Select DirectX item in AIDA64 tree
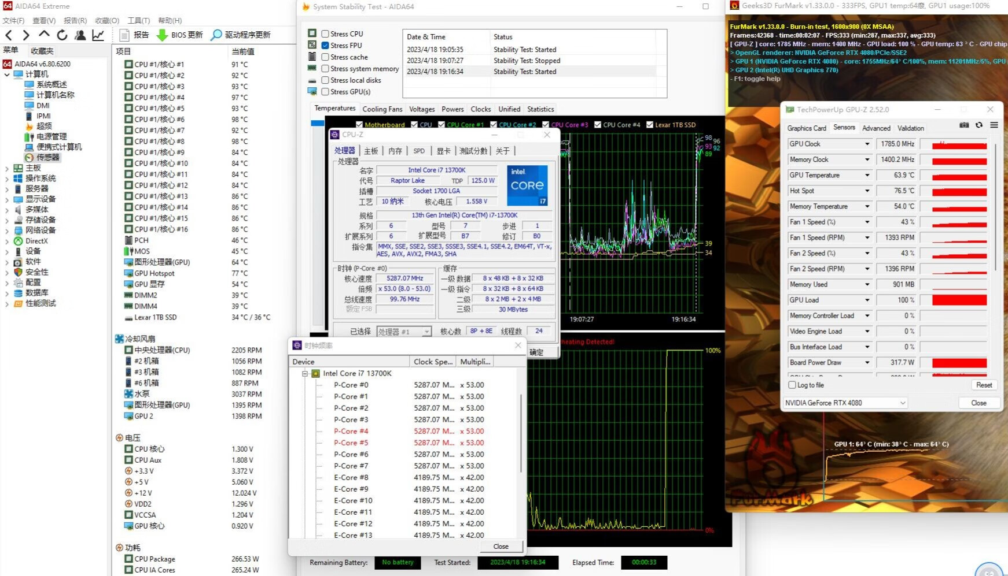This screenshot has width=1008, height=576. (31, 241)
